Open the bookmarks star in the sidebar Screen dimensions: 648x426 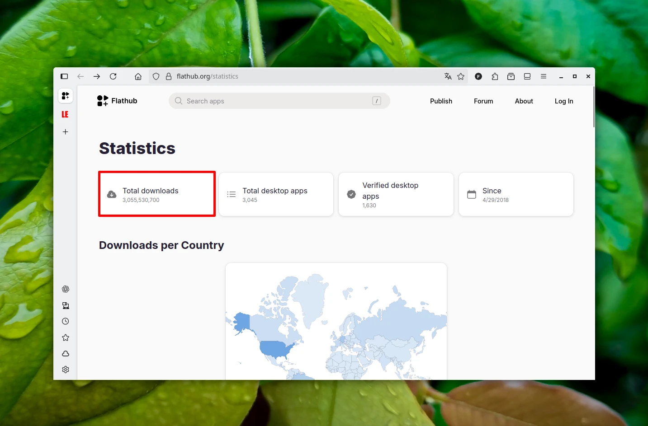pyautogui.click(x=66, y=337)
